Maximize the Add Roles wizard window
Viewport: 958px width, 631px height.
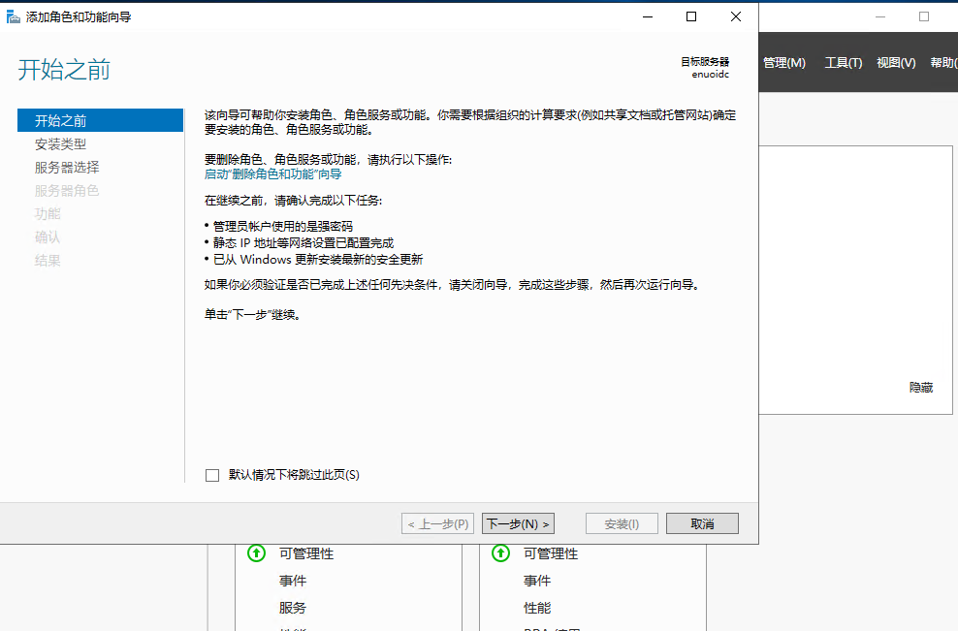coord(691,16)
